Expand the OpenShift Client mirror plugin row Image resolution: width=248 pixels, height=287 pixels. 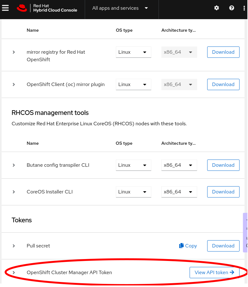14,84
